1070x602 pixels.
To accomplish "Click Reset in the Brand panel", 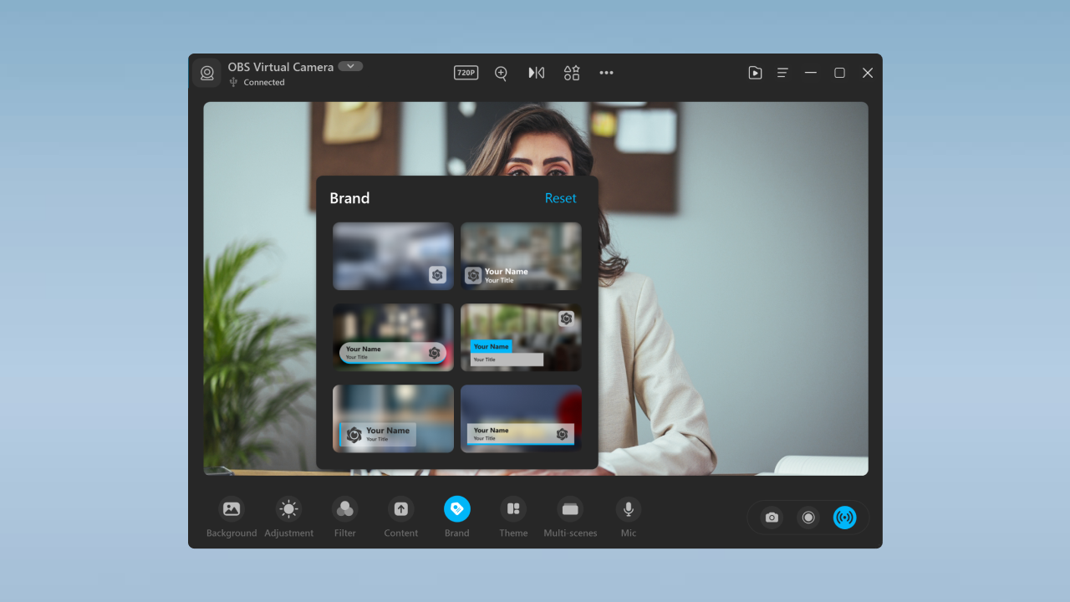I will 560,198.
